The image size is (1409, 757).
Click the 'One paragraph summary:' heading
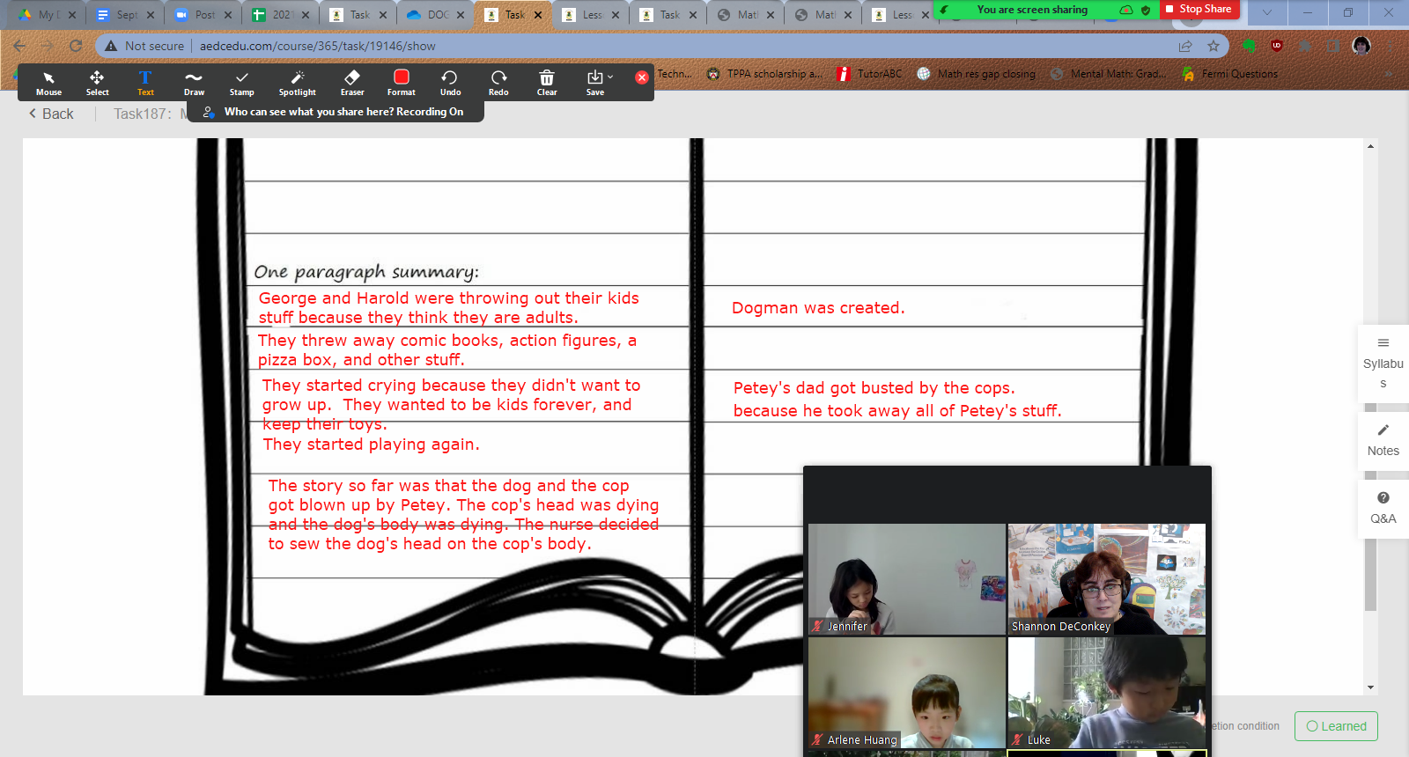coord(366,272)
